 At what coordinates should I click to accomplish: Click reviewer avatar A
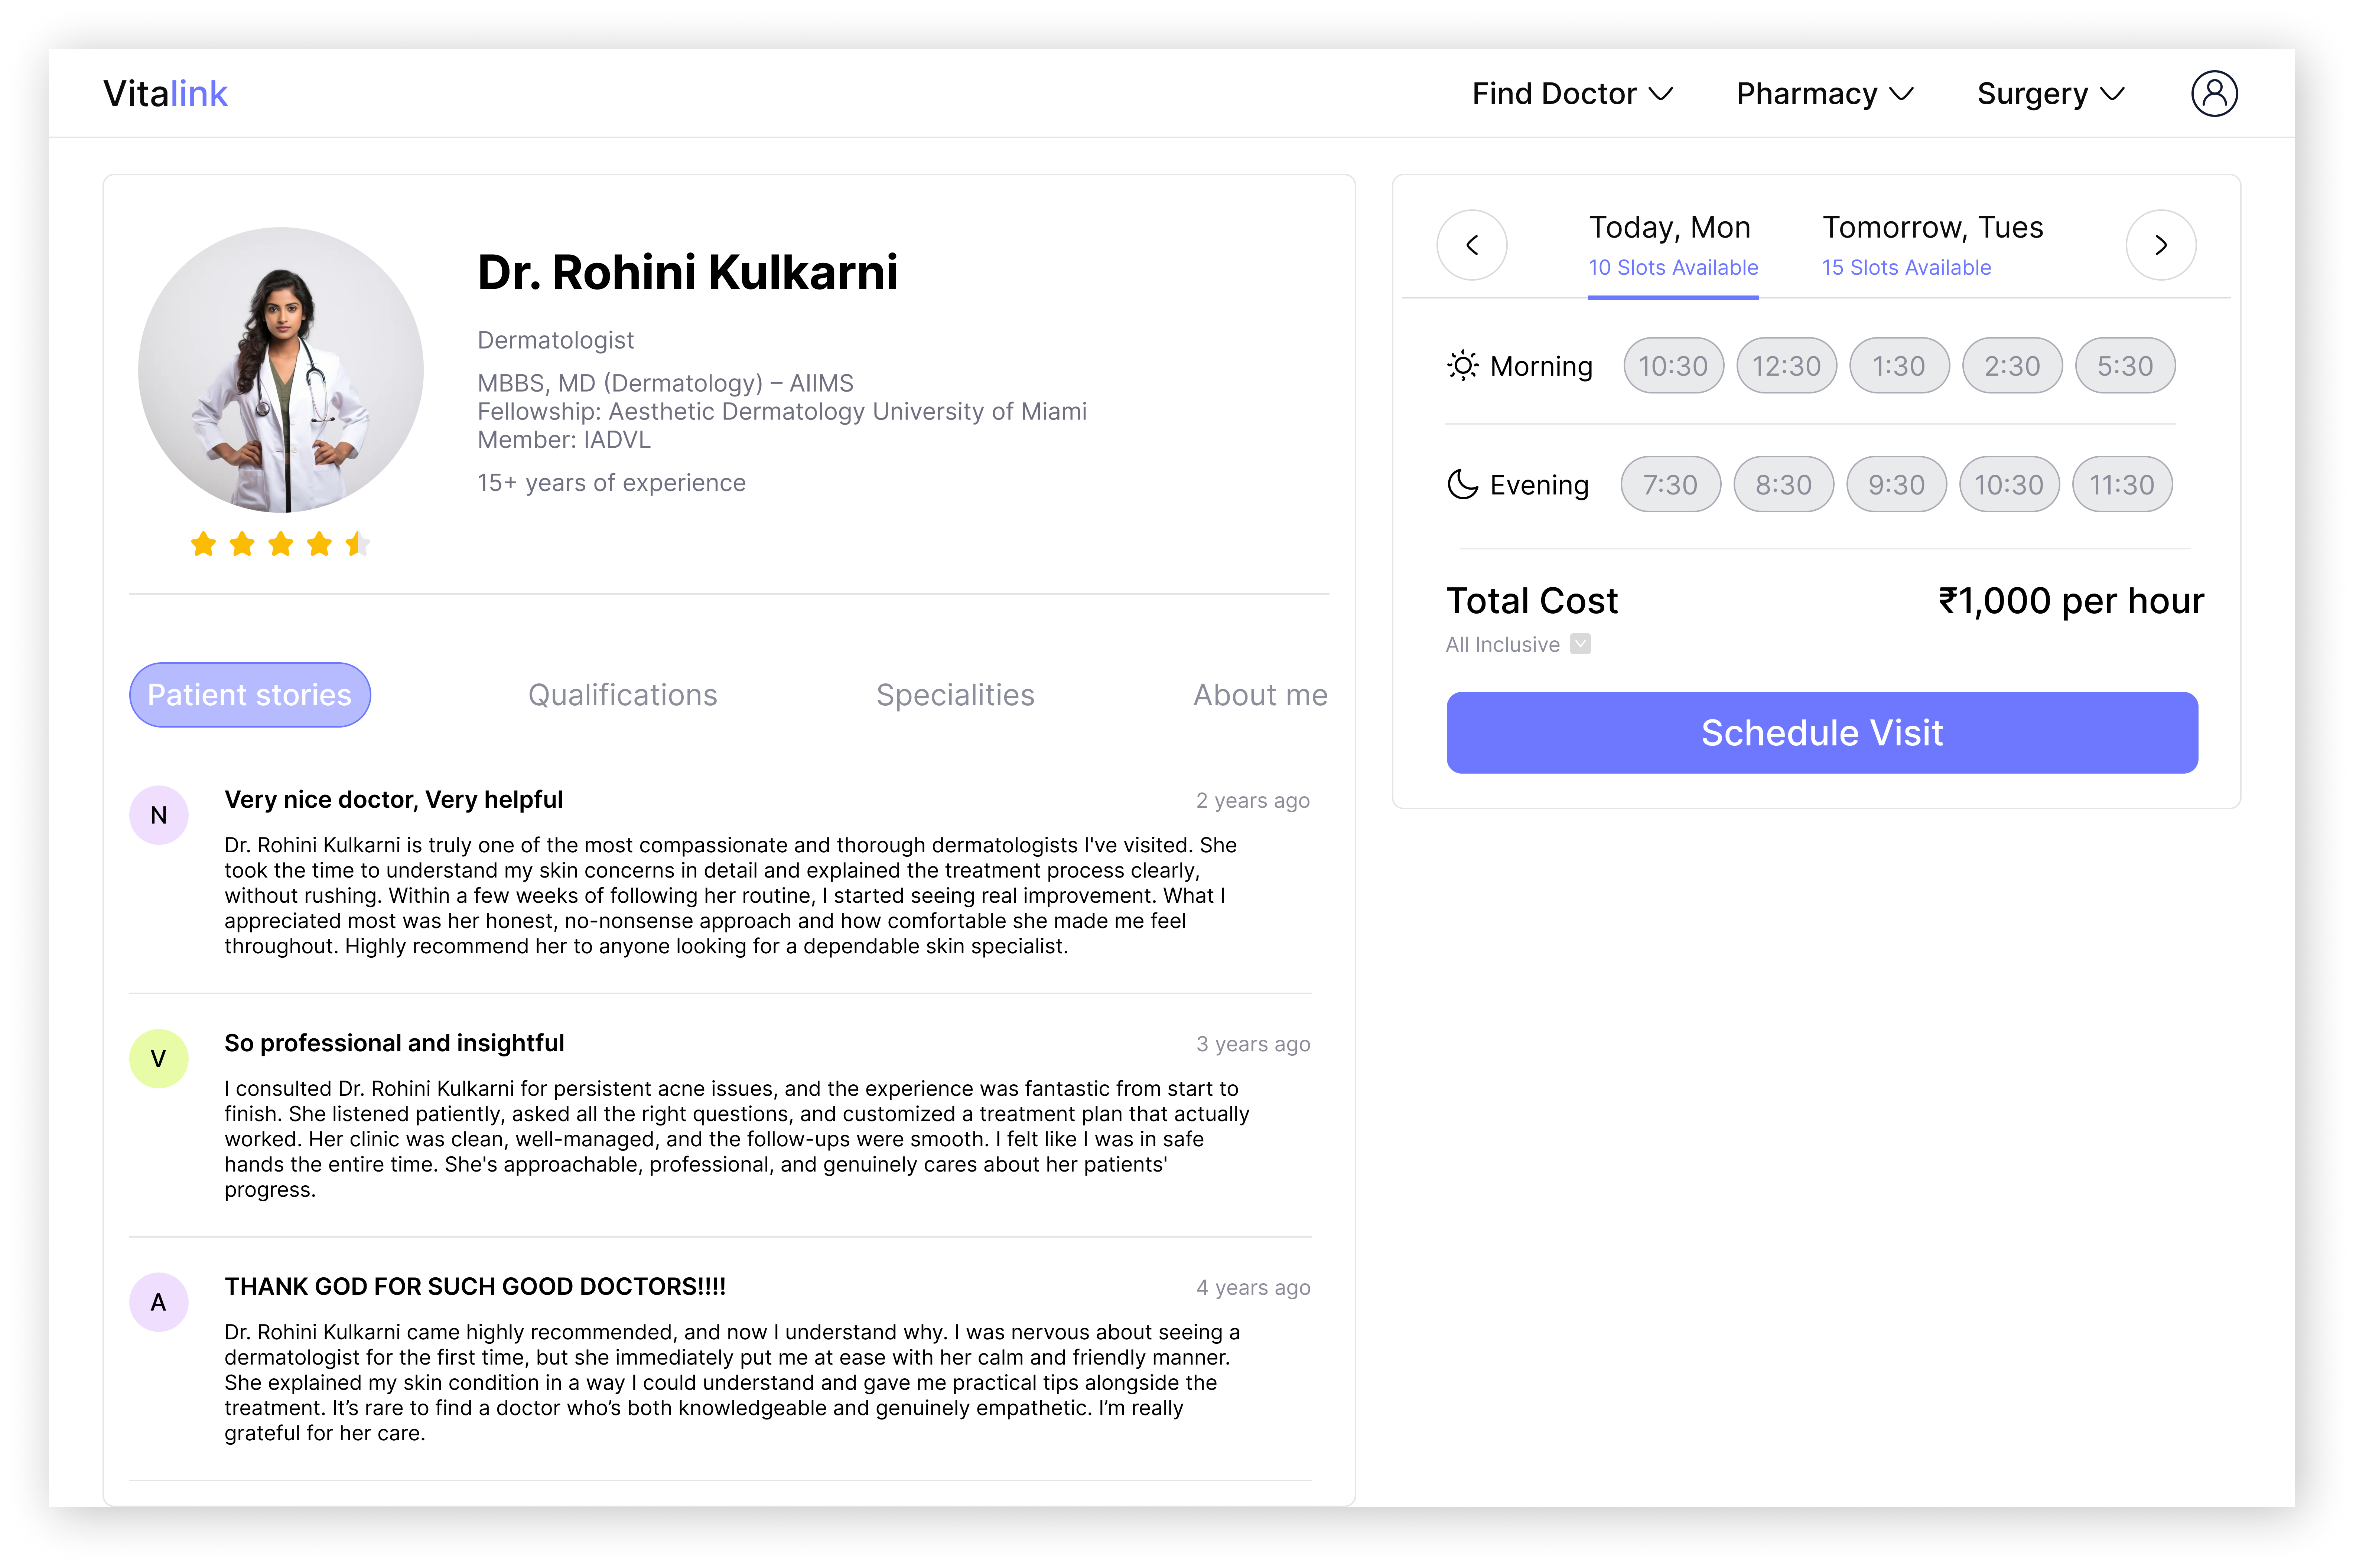[x=159, y=1302]
